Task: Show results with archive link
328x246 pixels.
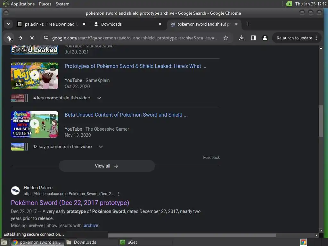Action: pos(91,225)
